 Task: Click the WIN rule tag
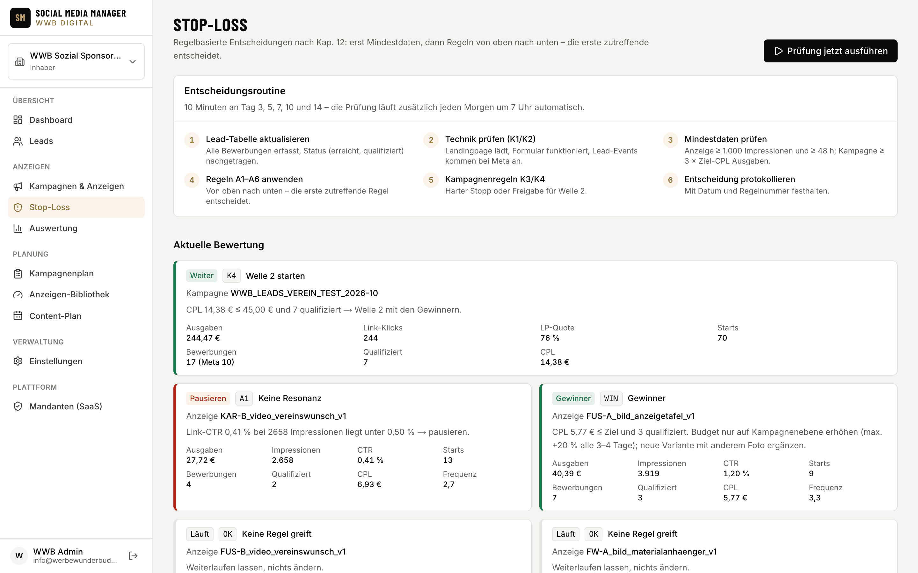[611, 398]
